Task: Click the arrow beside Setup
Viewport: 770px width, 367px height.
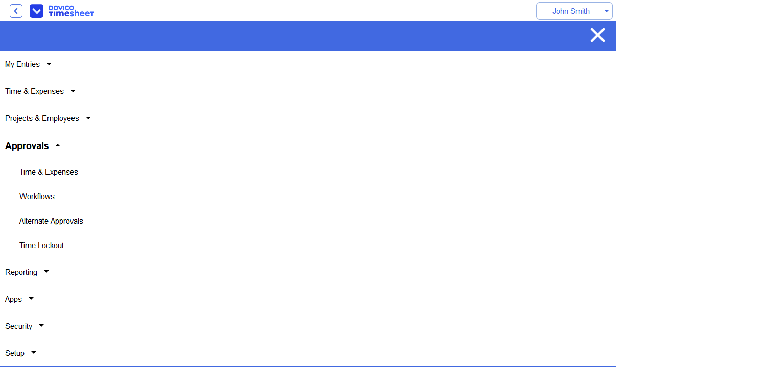Action: click(34, 353)
